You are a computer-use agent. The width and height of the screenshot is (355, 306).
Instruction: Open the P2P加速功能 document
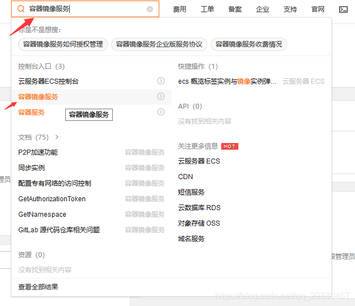[38, 152]
